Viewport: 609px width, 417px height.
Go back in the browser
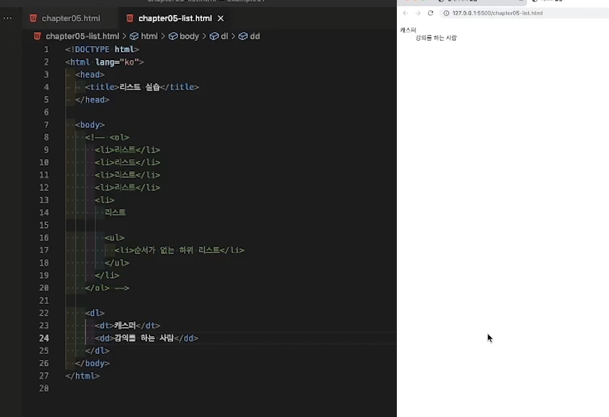405,13
